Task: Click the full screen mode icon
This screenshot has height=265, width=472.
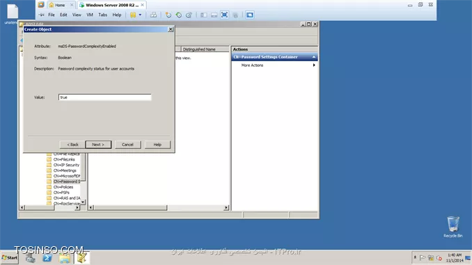Action: [224, 15]
